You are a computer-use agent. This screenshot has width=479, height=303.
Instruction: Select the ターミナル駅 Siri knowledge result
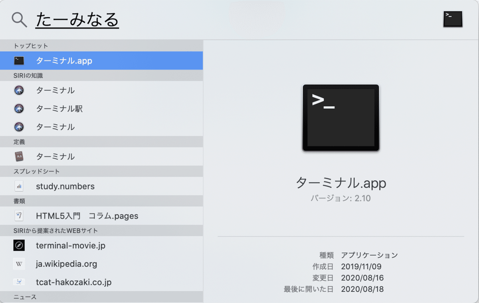(x=59, y=108)
